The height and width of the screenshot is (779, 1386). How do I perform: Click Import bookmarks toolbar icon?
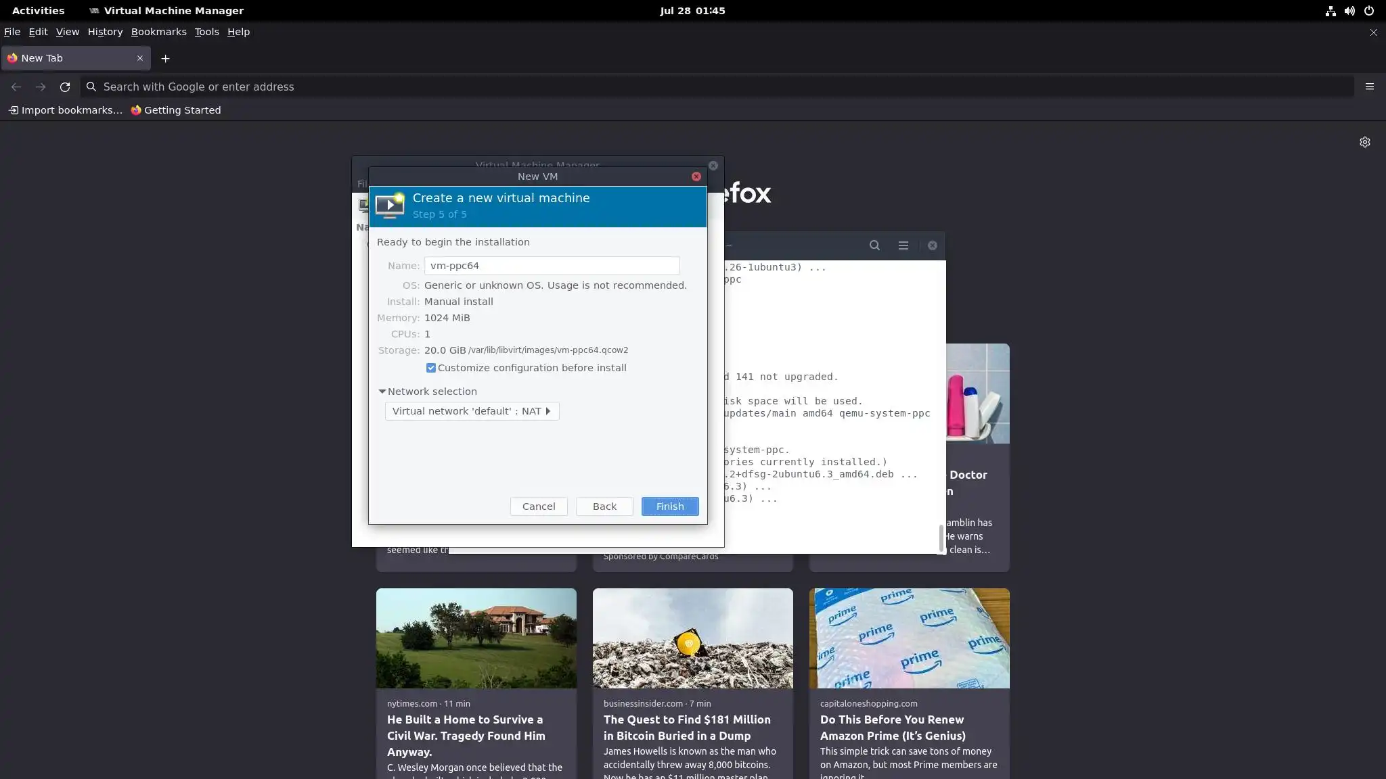pyautogui.click(x=14, y=110)
